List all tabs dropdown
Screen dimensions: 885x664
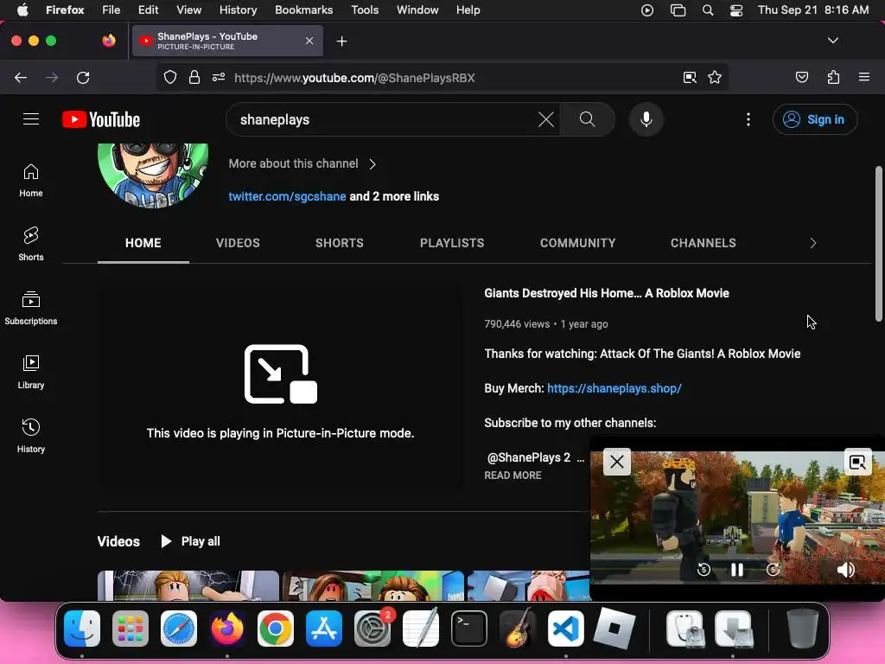point(833,41)
